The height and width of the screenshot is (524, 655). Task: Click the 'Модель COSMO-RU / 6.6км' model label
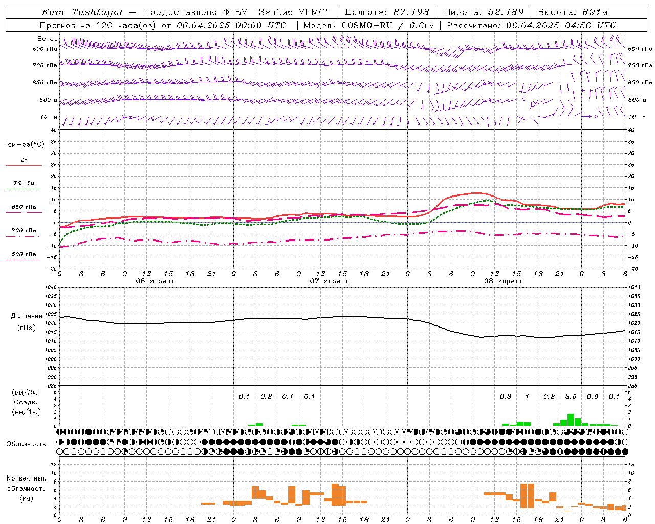[x=368, y=25]
